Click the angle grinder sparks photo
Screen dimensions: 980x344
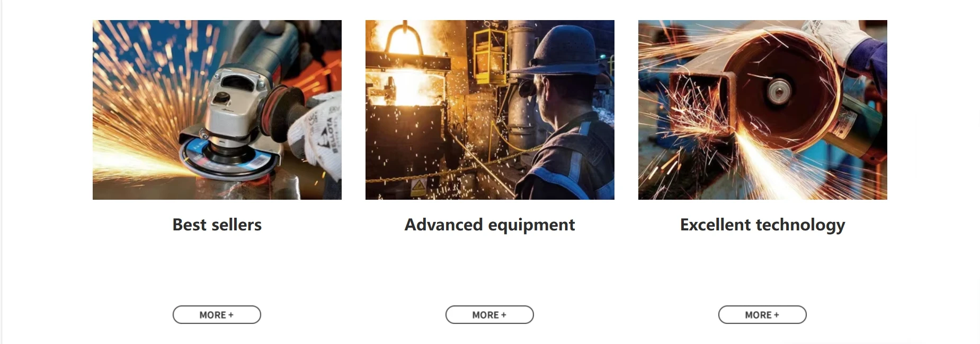pyautogui.click(x=217, y=110)
